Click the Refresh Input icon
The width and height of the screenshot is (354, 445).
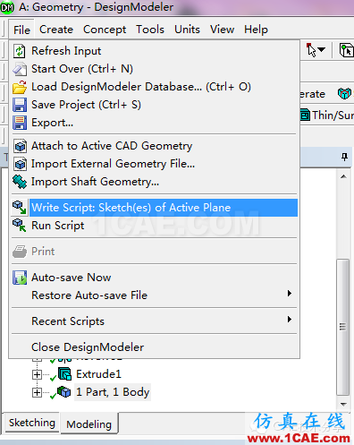[20, 51]
